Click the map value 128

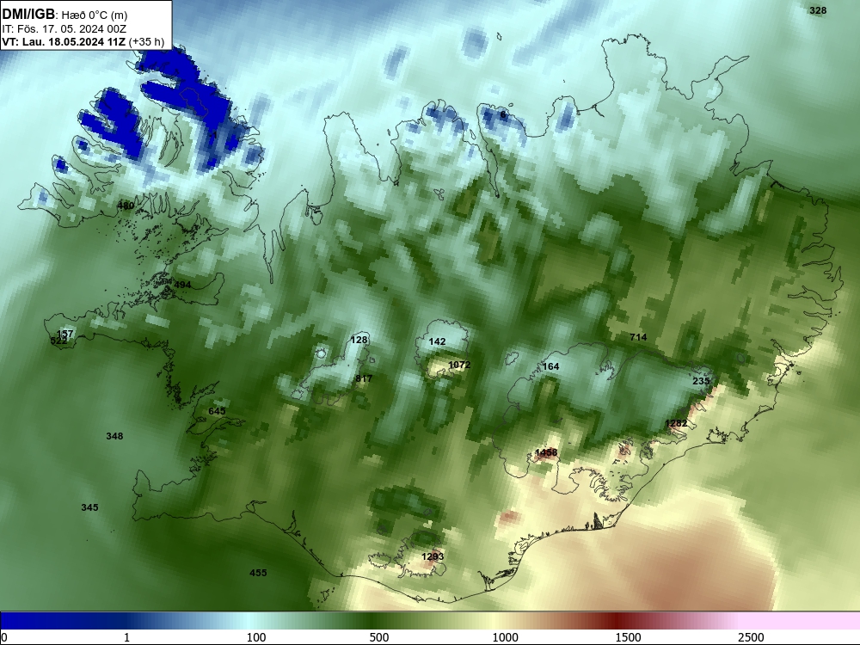[359, 340]
